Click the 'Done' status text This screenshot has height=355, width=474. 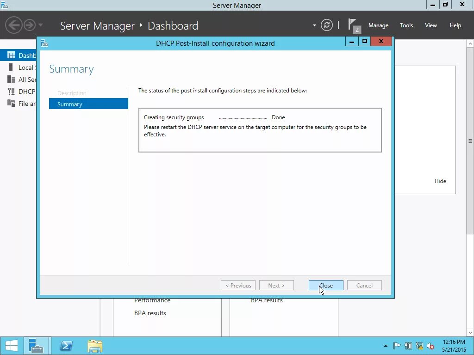[x=278, y=117]
